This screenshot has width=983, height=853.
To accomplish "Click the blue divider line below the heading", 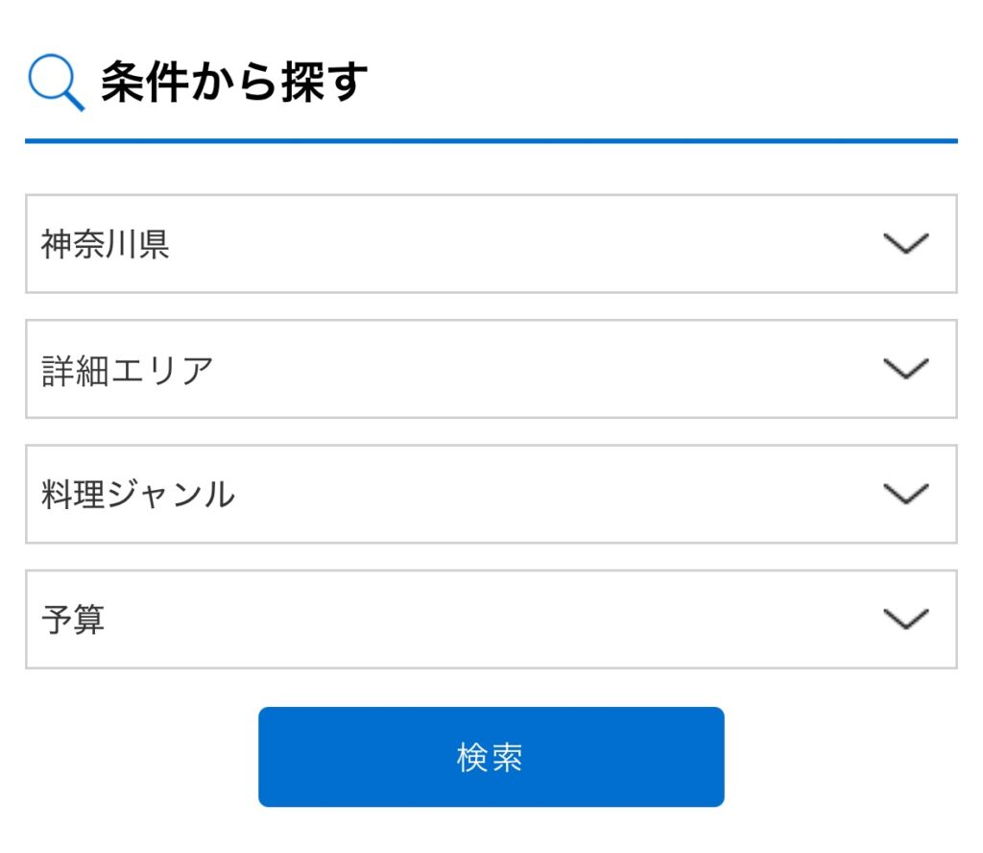I will click(491, 141).
